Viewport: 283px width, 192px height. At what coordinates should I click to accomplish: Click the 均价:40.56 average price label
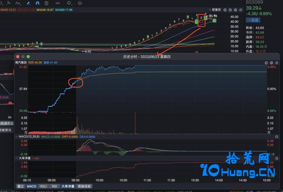pos(35,63)
